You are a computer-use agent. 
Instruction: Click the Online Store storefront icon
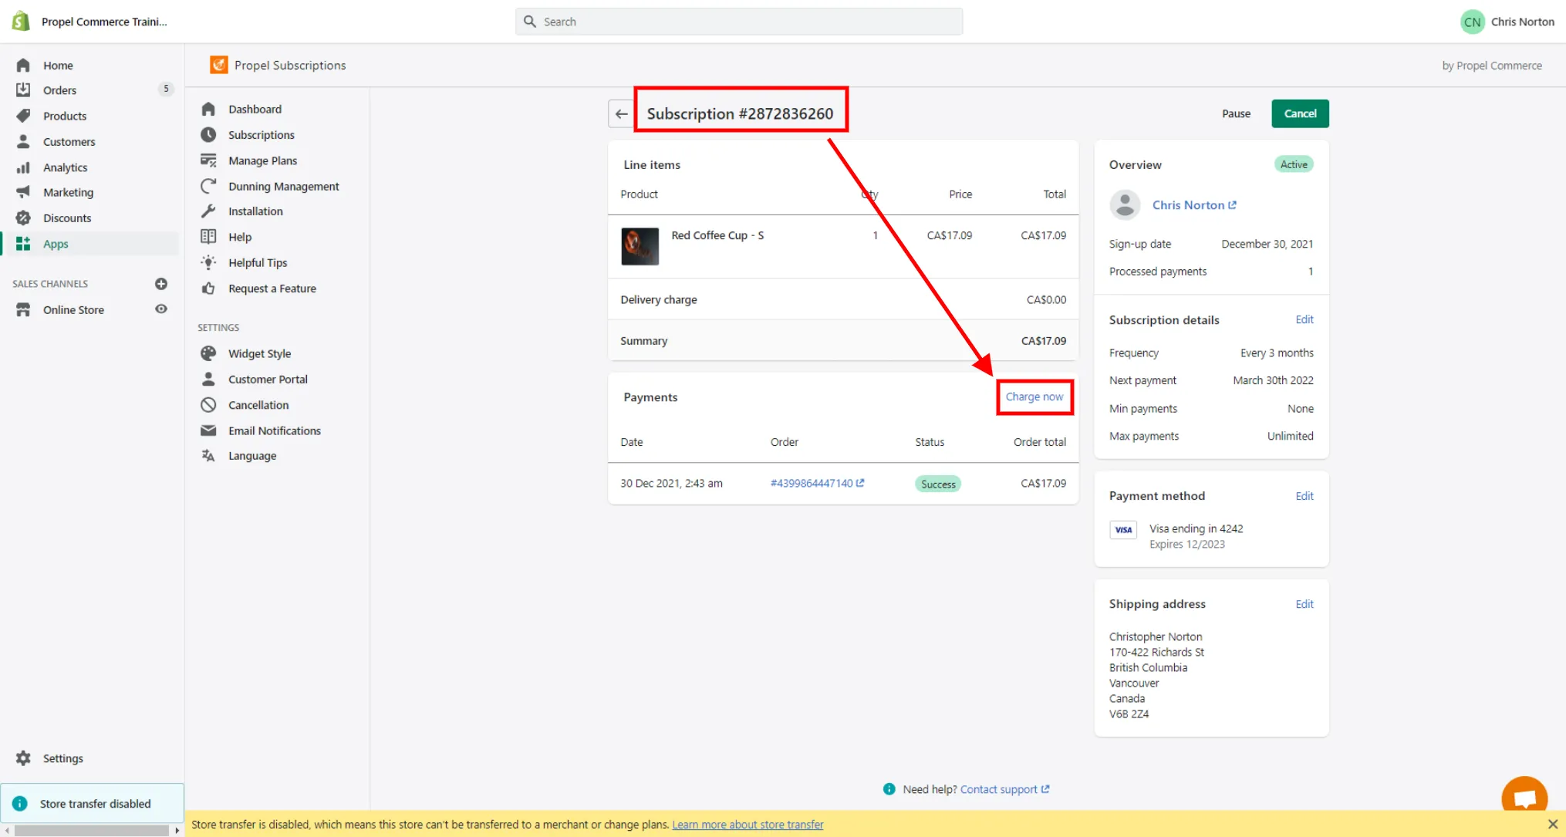[23, 310]
